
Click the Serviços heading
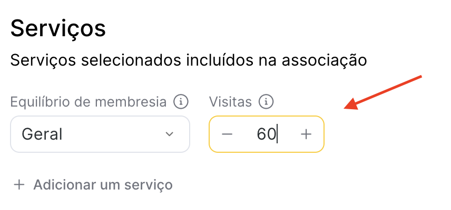pos(58,28)
